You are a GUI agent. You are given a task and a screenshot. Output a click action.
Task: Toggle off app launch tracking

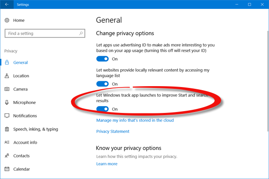[103, 109]
